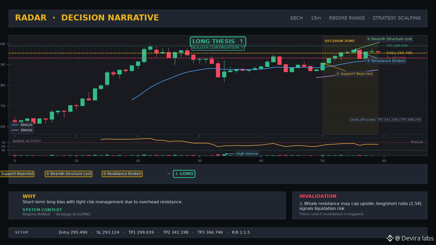Click TP2 341.198 in the SETUP bar
Screen dimensions: 436x245
[x=176, y=233]
